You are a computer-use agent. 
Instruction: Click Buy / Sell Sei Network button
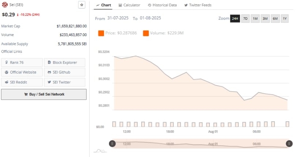(x=44, y=94)
